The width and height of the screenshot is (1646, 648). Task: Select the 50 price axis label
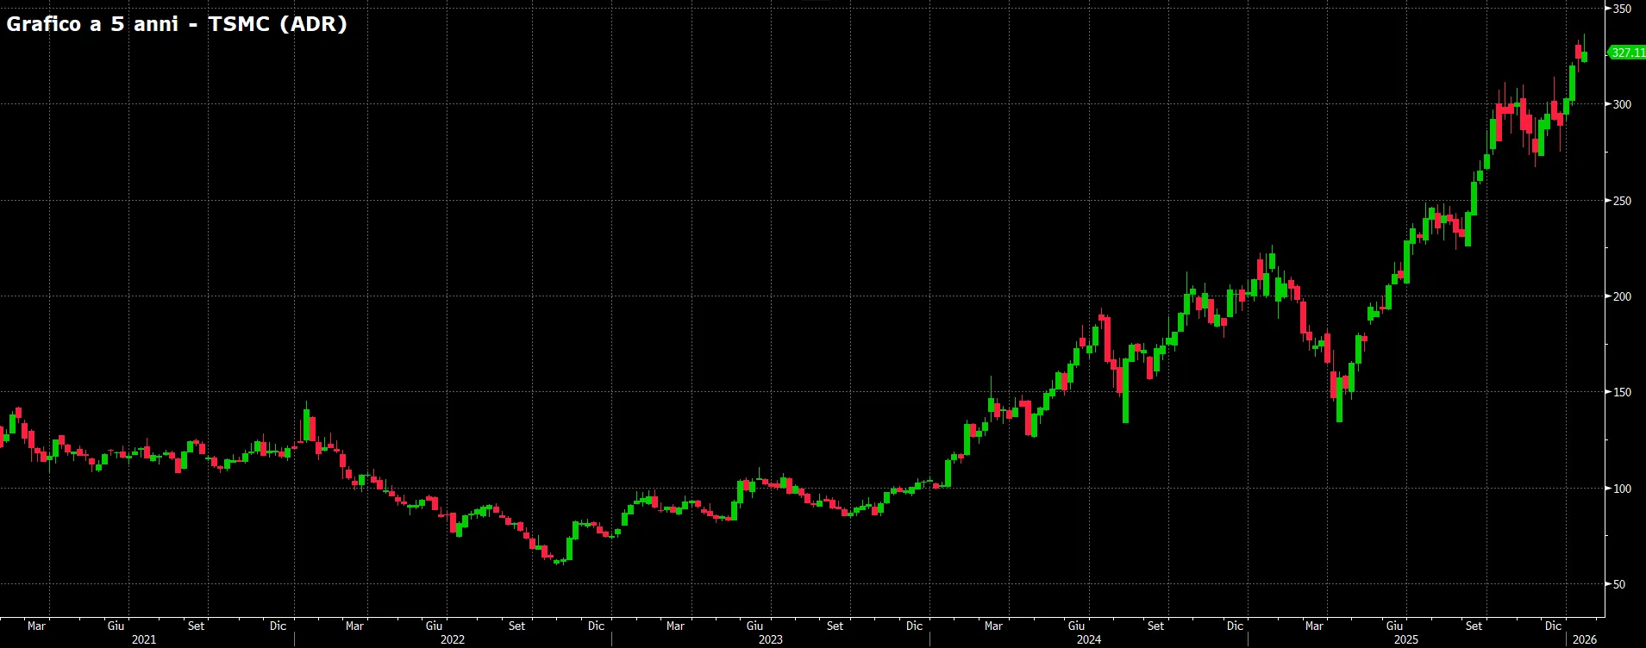tap(1619, 584)
